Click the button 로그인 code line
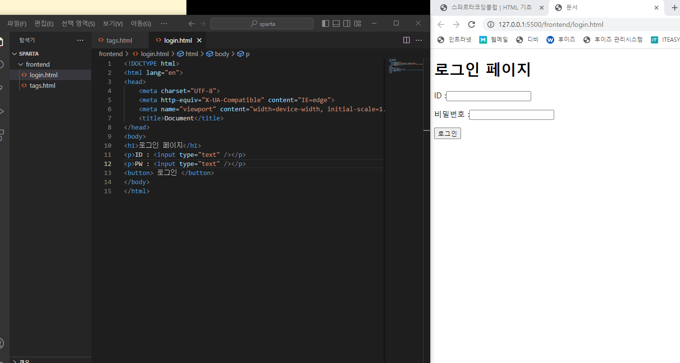This screenshot has height=363, width=680. pyautogui.click(x=169, y=173)
